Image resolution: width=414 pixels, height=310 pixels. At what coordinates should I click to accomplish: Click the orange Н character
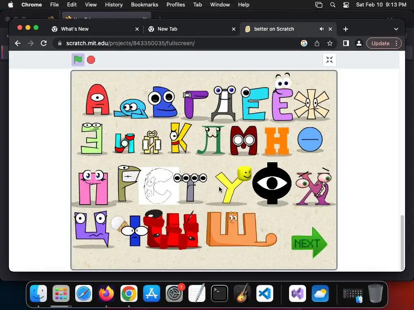coord(277,141)
